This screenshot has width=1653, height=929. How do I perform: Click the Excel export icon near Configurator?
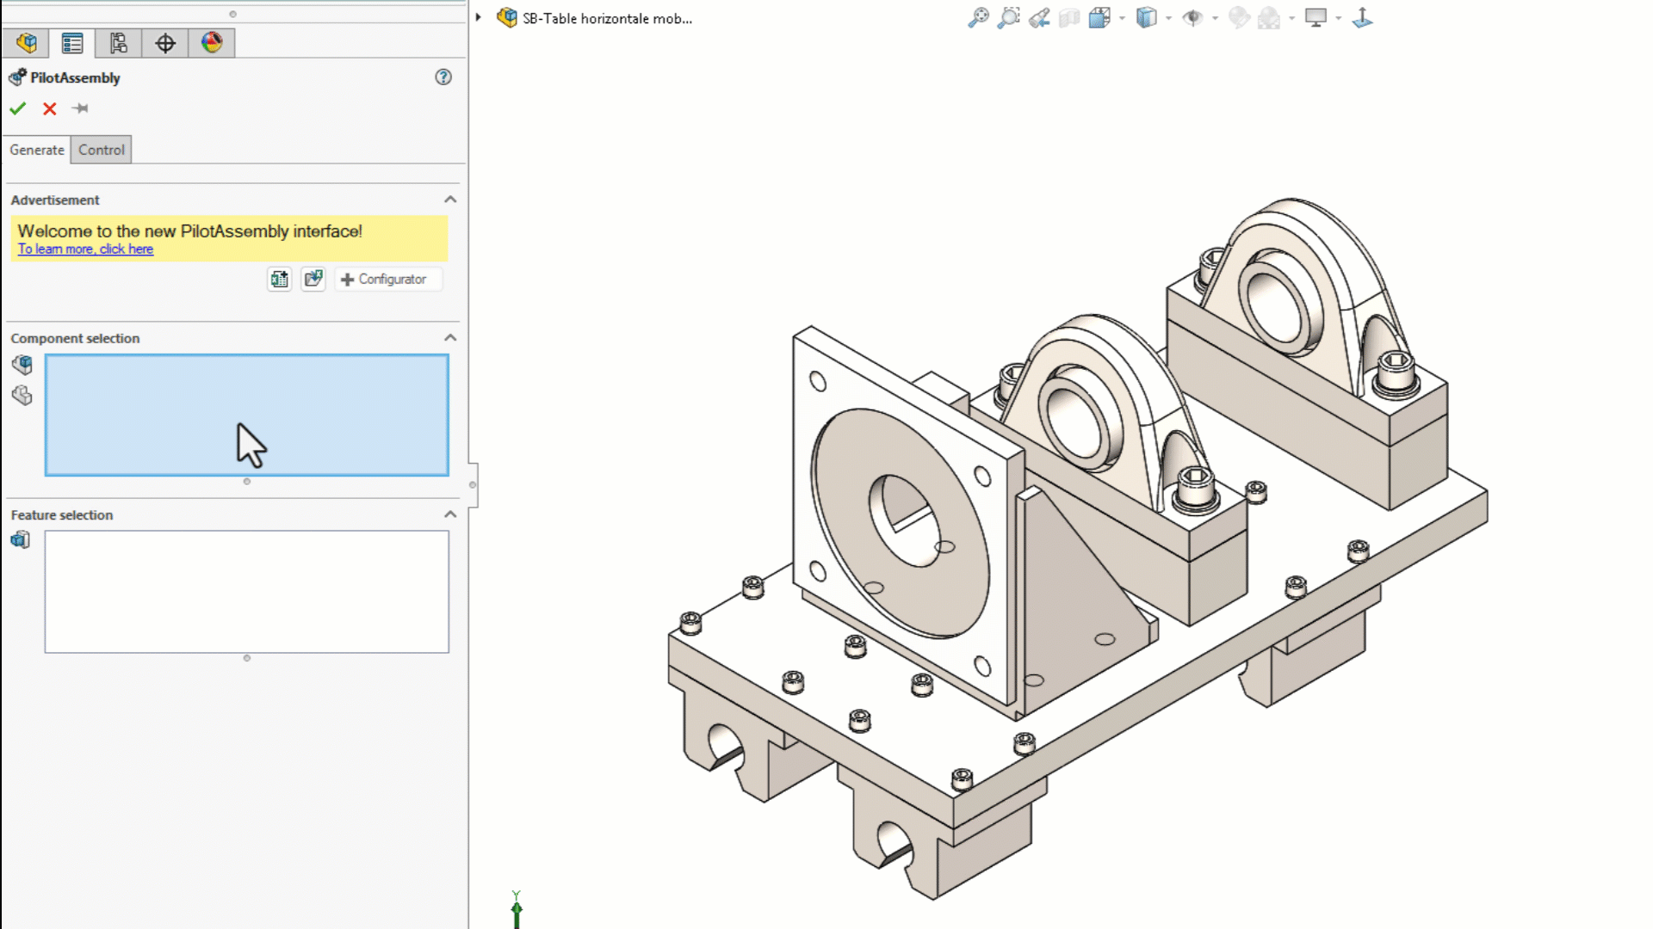[x=279, y=279]
